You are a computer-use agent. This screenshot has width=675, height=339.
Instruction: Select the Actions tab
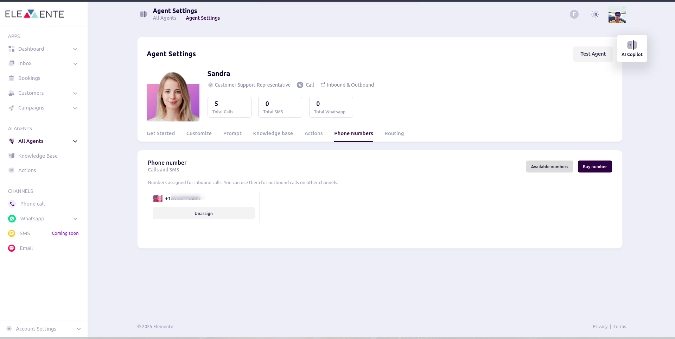click(x=314, y=133)
